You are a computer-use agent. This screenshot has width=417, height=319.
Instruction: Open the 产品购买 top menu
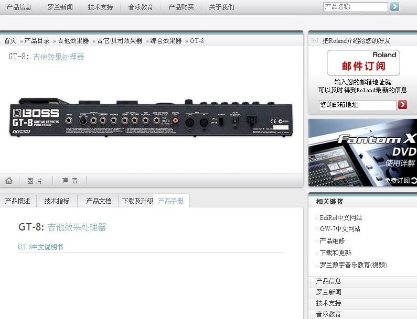(x=181, y=7)
